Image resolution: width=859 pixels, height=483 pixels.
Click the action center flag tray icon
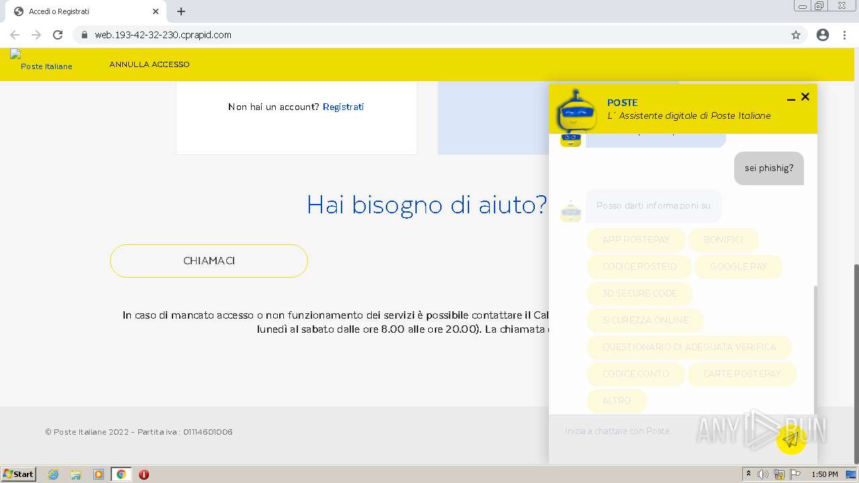point(795,474)
